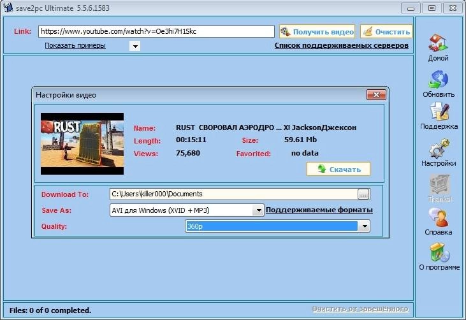Expand the Save As format dropdown

pyautogui.click(x=258, y=210)
